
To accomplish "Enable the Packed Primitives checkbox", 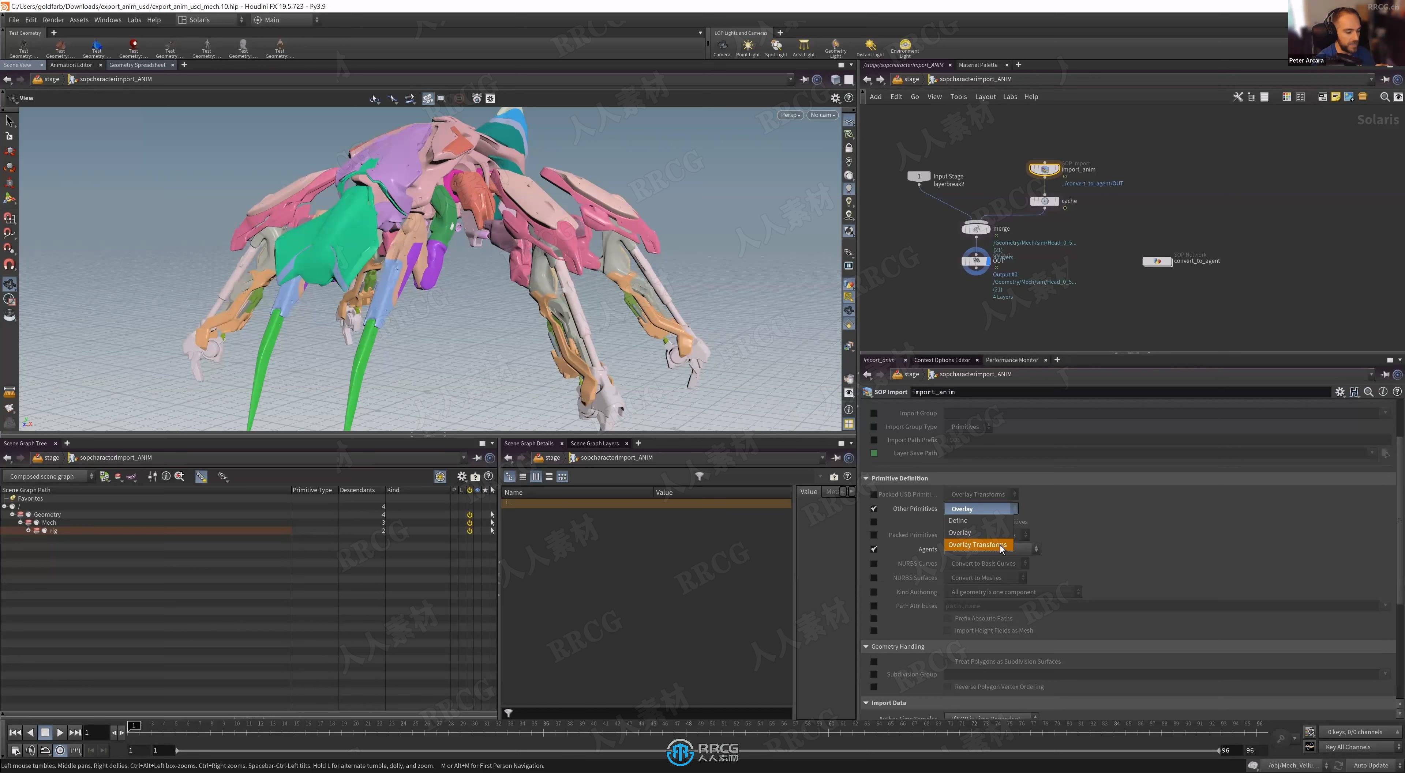I will pos(874,535).
